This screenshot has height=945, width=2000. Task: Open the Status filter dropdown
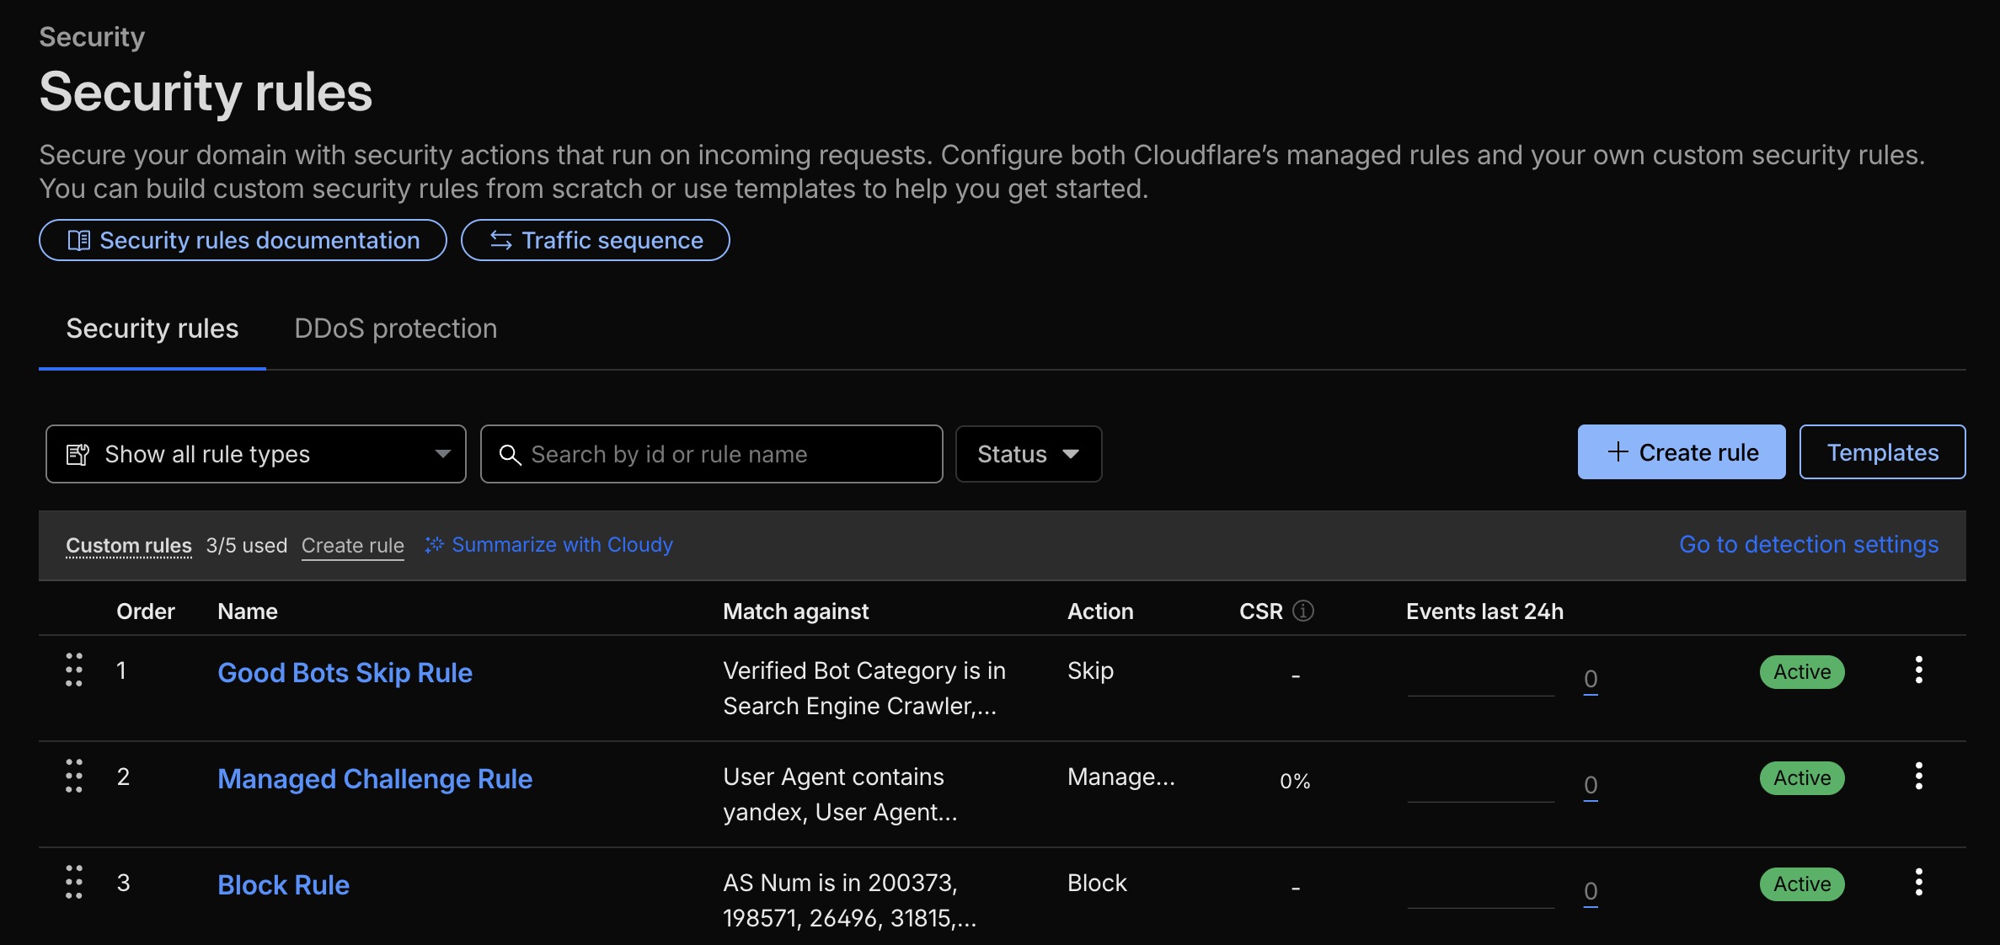coord(1028,454)
